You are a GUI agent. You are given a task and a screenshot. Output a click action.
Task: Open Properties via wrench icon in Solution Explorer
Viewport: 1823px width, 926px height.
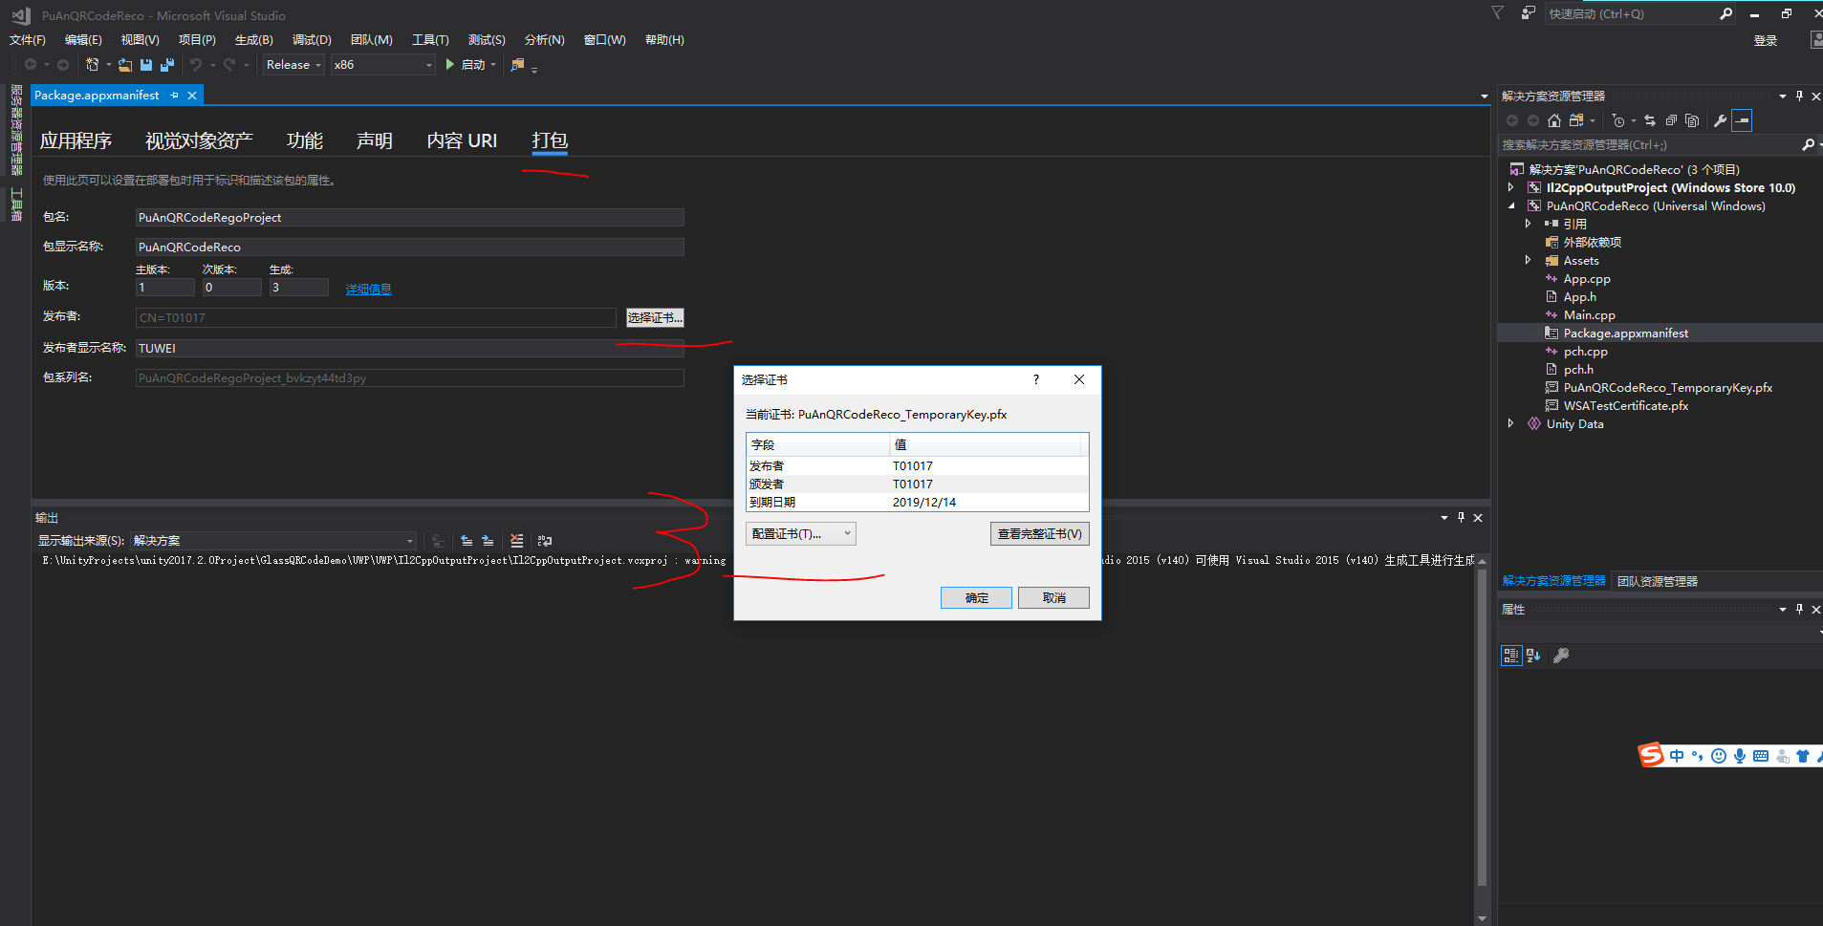click(1720, 120)
